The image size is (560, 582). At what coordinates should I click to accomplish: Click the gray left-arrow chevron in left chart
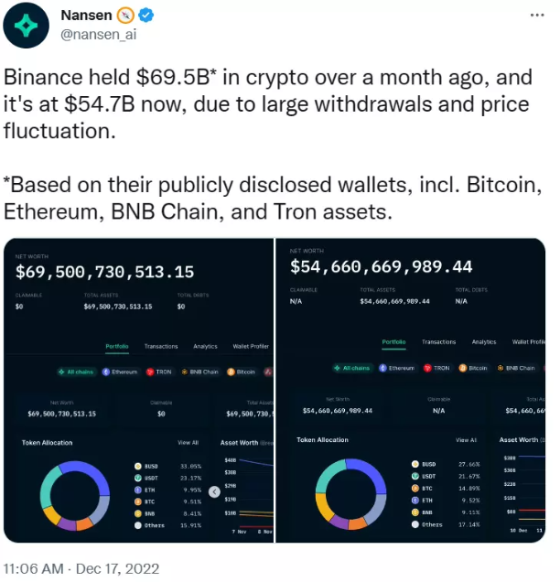coord(214,491)
